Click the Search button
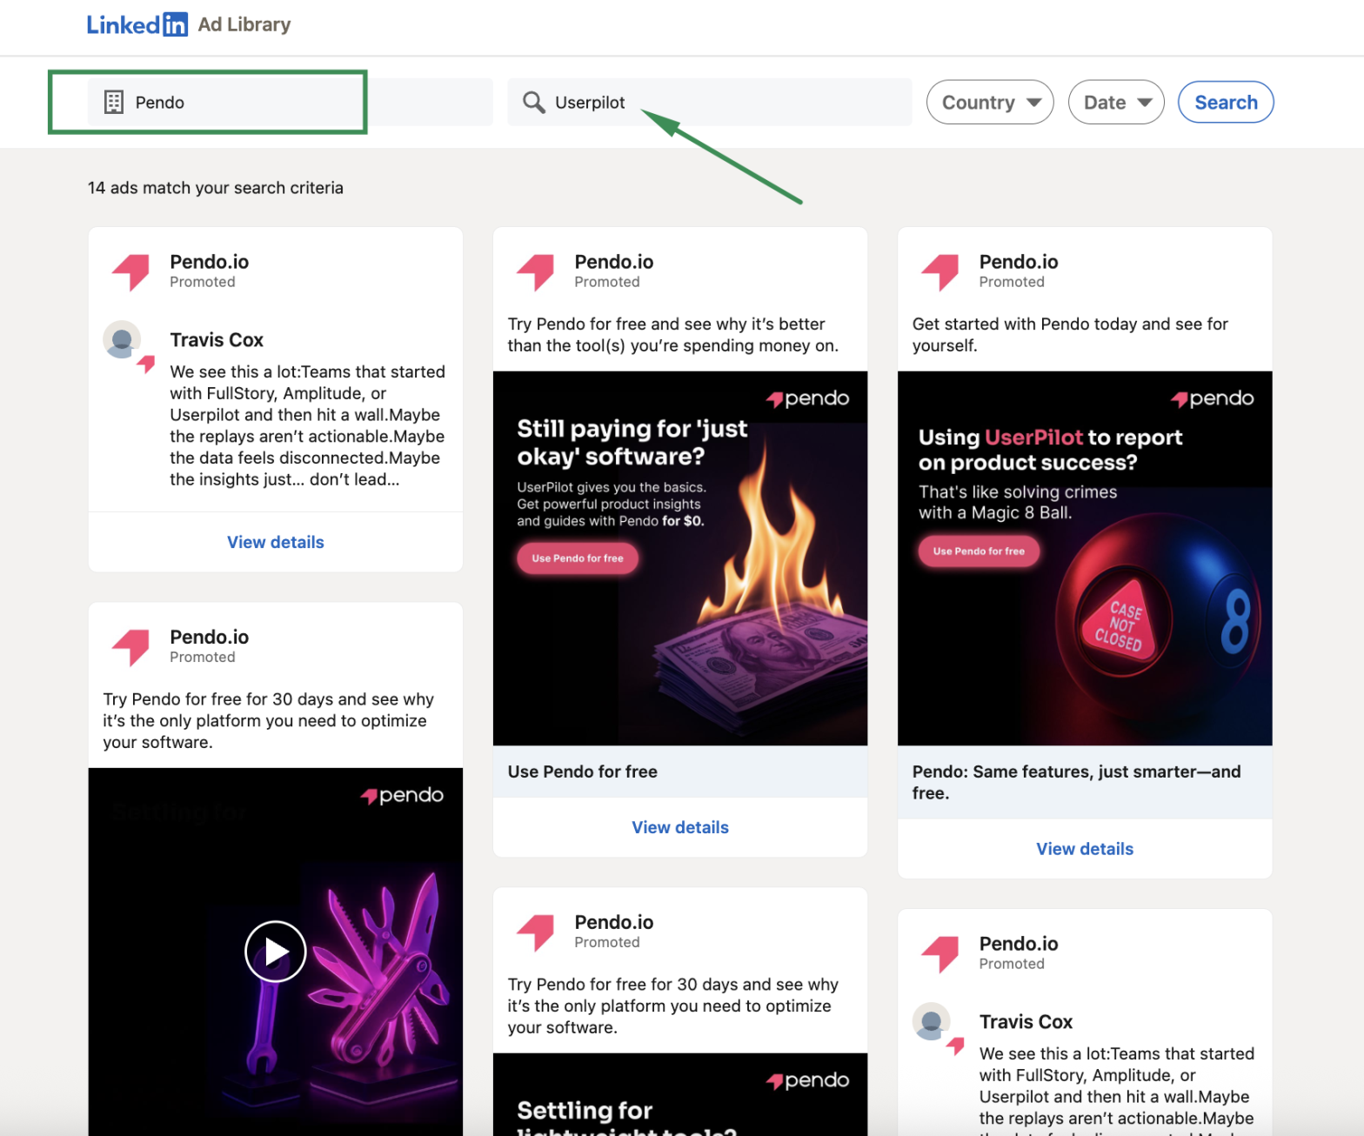This screenshot has width=1364, height=1136. [x=1226, y=103]
